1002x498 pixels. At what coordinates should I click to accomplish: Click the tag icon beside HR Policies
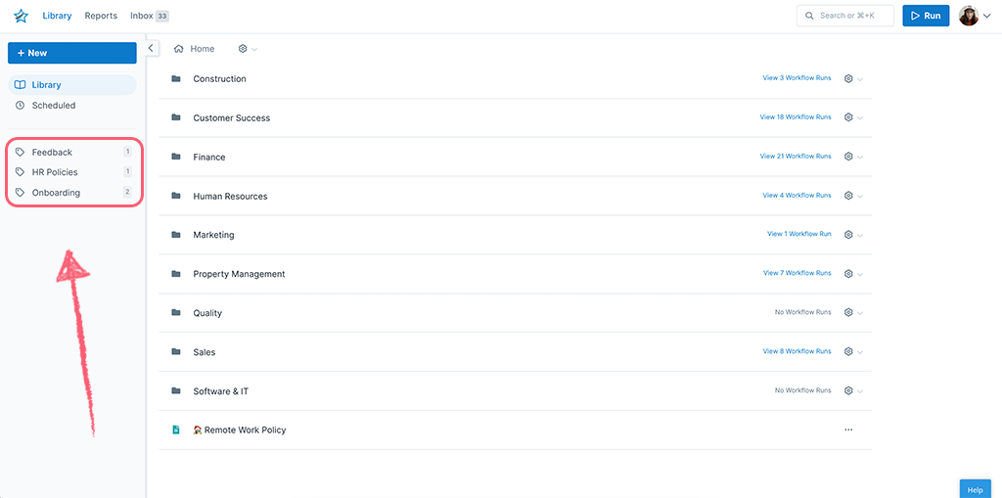21,172
